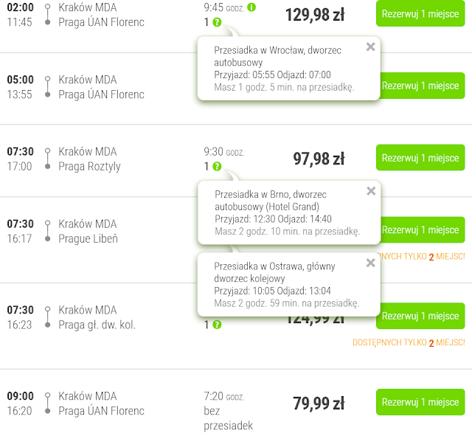
Task: Reserve the 79,99 zł direct connection
Action: (x=420, y=402)
